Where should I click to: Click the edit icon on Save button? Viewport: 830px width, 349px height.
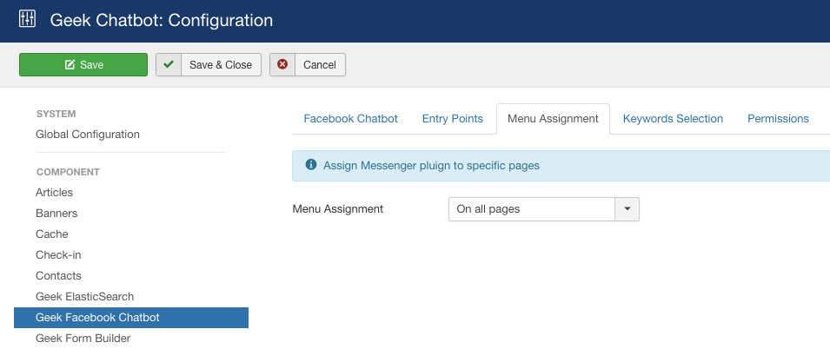click(70, 64)
